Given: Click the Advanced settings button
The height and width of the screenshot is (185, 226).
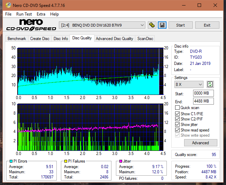Looking at the screenshot, I should 200,143.
